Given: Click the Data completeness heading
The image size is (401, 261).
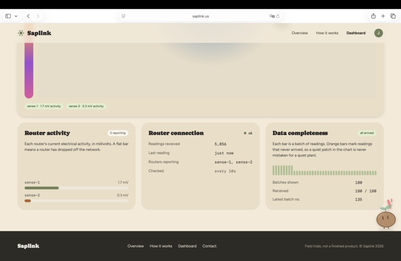Looking at the screenshot, I should (x=300, y=133).
